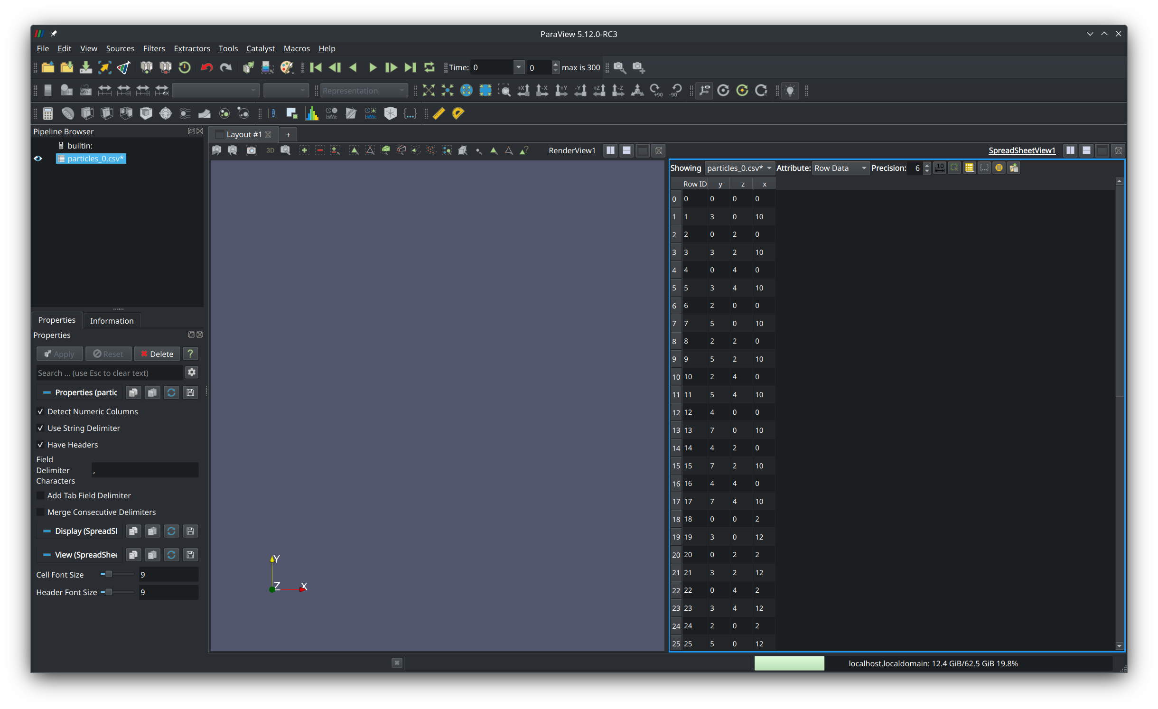The image size is (1158, 709).
Task: Play the animation
Action: click(x=373, y=67)
